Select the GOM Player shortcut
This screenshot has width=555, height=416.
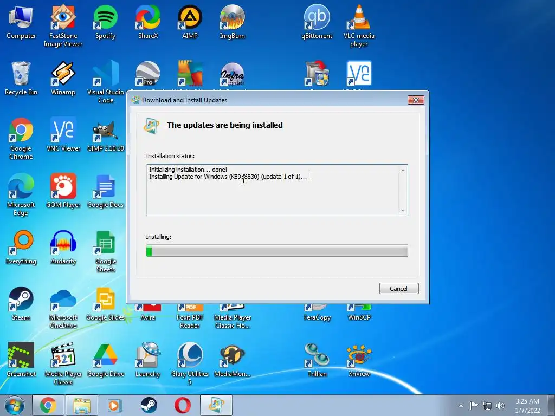[x=63, y=190]
